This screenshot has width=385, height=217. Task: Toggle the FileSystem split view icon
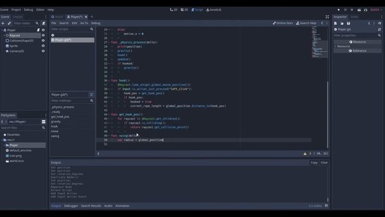pos(43,122)
